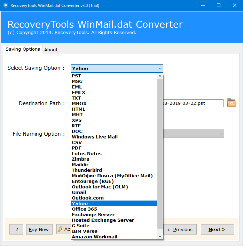Choose PDF in the dropdown list

114,148
